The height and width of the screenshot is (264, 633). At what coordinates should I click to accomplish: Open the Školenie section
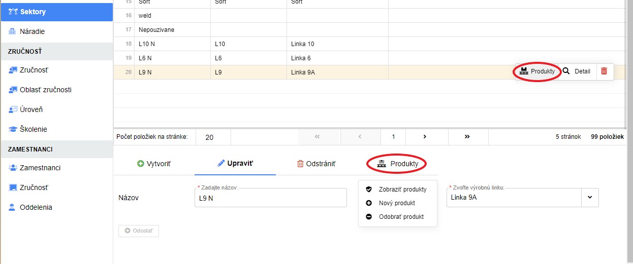click(x=33, y=129)
